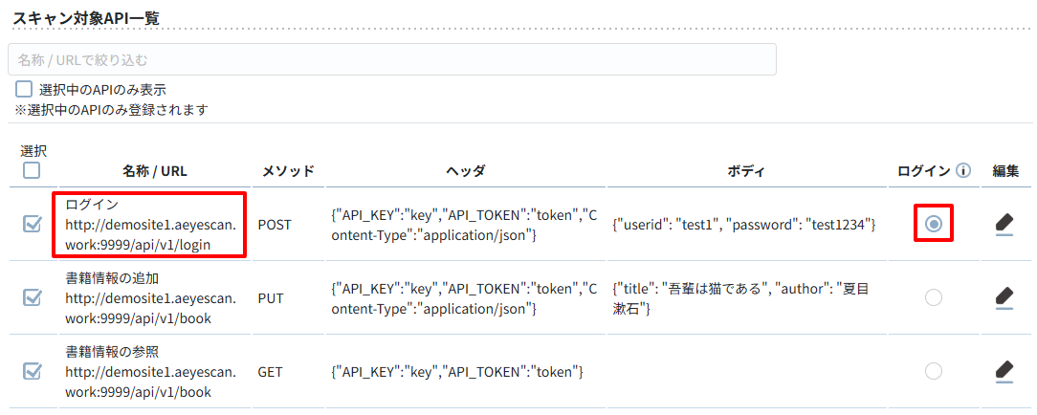The height and width of the screenshot is (415, 1037).
Task: Toggle the select-all checkbox under 選択
Action: (x=31, y=170)
